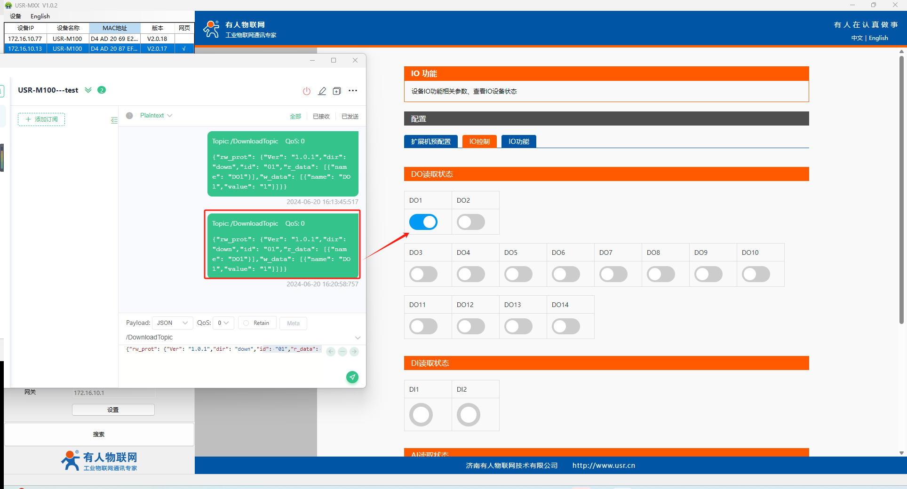The height and width of the screenshot is (489, 907).
Task: Turn on the DO7 toggle switch
Action: coord(613,274)
